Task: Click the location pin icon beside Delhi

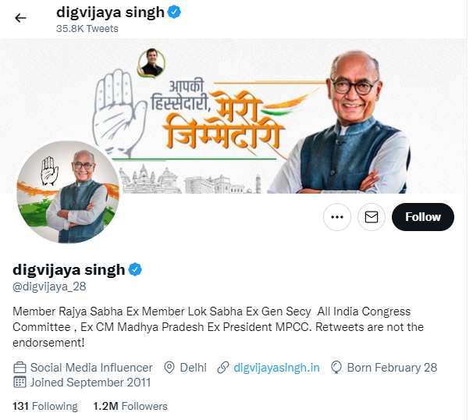Action: point(169,368)
